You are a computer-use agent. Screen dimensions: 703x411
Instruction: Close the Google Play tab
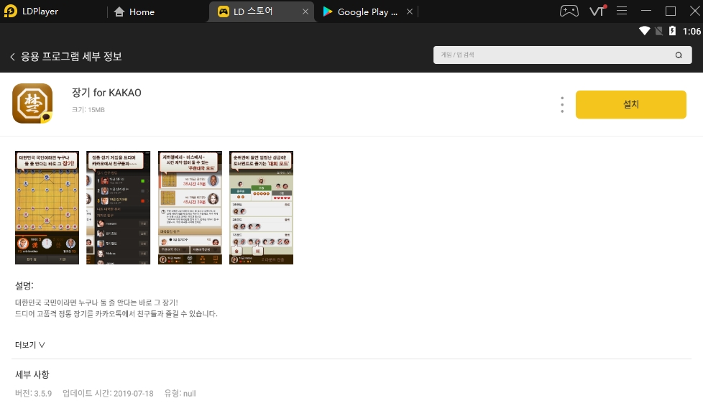(x=409, y=11)
